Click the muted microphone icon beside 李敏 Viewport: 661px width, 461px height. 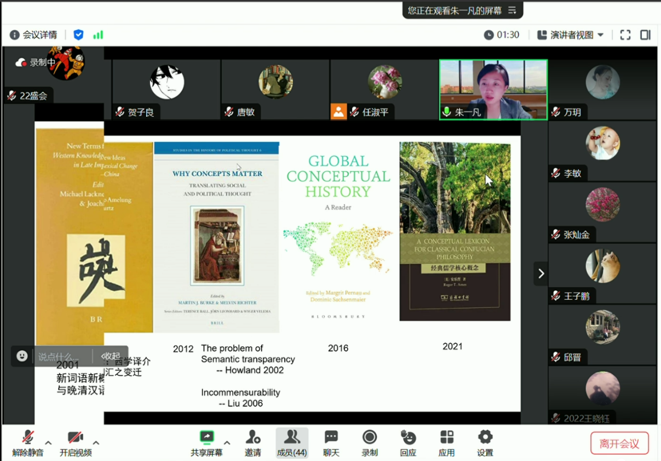coord(556,174)
